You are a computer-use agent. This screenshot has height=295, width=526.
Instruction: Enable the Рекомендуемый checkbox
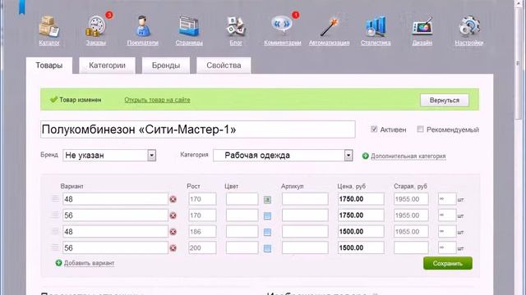tap(420, 129)
